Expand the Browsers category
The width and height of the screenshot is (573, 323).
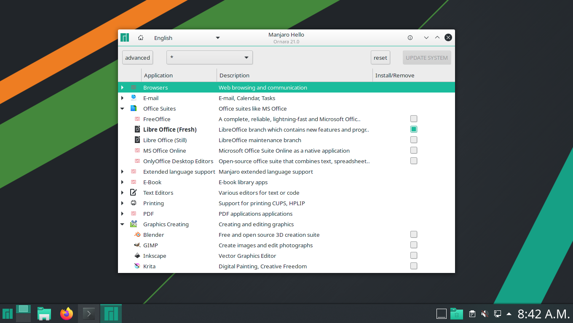[x=122, y=87]
